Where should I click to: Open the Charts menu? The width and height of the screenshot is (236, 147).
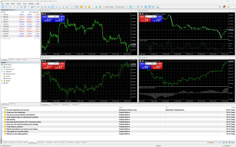[x=19, y=4]
